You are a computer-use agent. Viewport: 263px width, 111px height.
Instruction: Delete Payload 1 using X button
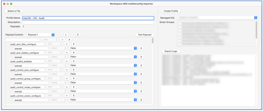78,35
